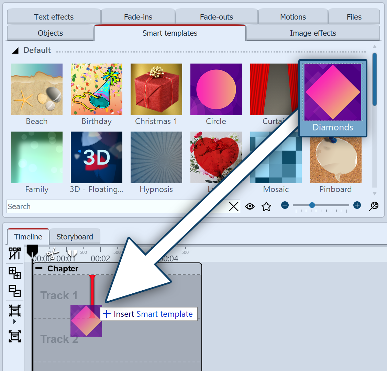Image resolution: width=387 pixels, height=371 pixels.
Task: Click the plus icon to enlarge thumbnails
Action: click(357, 205)
